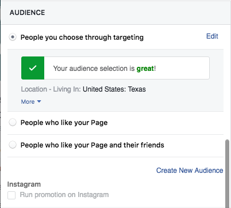231x208 pixels.
Task: Click the green checkmark icon
Action: coord(33,68)
